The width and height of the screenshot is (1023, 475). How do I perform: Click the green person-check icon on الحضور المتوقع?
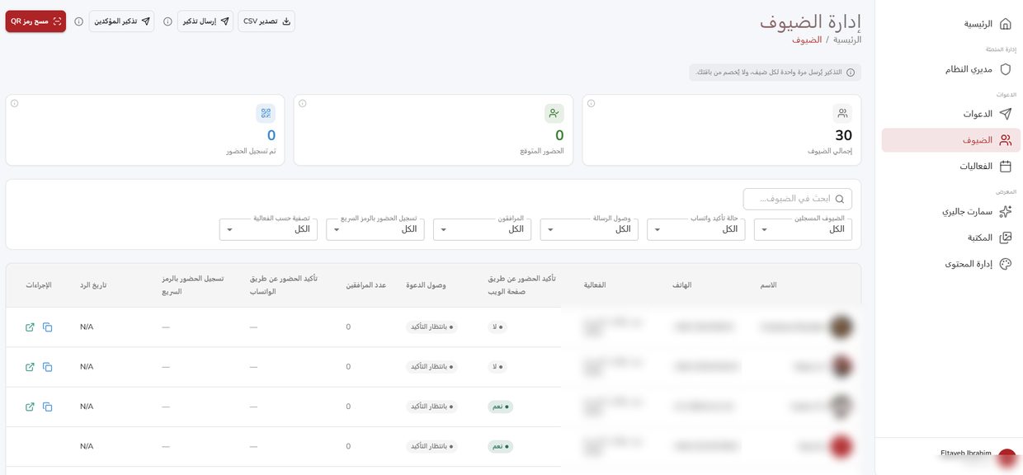click(554, 113)
